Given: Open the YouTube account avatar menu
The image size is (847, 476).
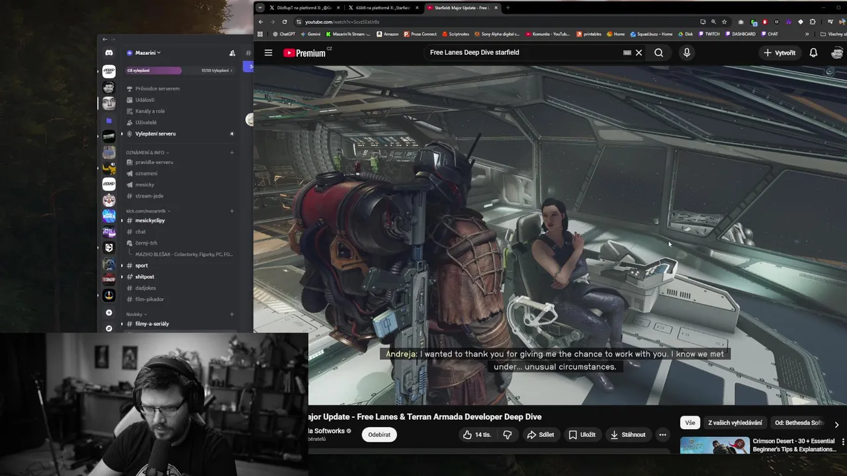Looking at the screenshot, I should (x=837, y=53).
